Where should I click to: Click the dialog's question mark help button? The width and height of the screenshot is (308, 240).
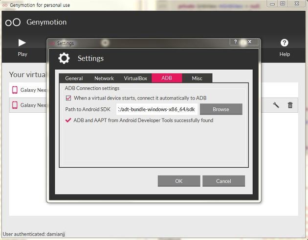(236, 41)
